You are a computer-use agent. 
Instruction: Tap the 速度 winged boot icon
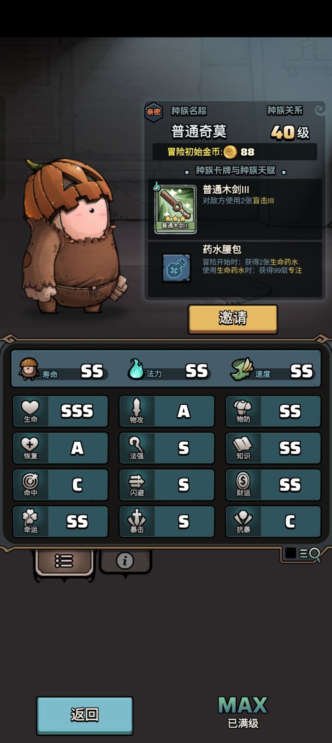pyautogui.click(x=242, y=369)
